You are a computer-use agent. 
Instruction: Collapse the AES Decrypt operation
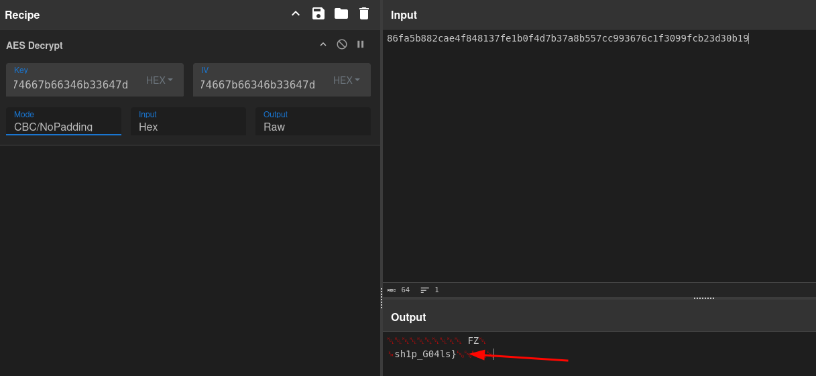pos(323,45)
